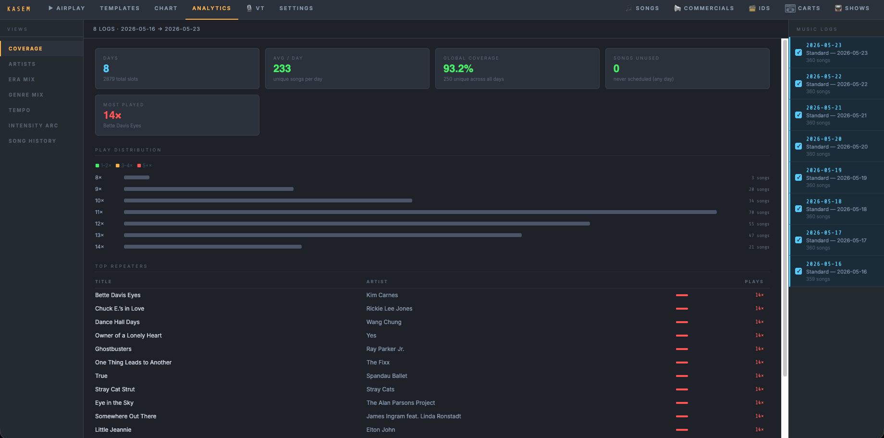Screen dimensions: 884x438
Task: Click the 14× distribution bar
Action: [213, 247]
